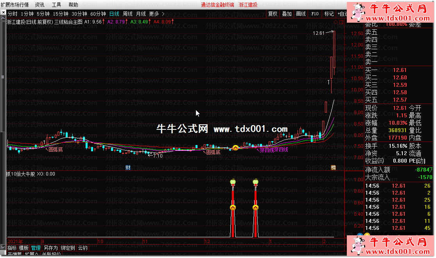Click the green top marker of first signal spike
The width and height of the screenshot is (436, 258).
click(x=233, y=182)
